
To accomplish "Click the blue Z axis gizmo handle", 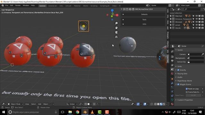I will 112,10.
